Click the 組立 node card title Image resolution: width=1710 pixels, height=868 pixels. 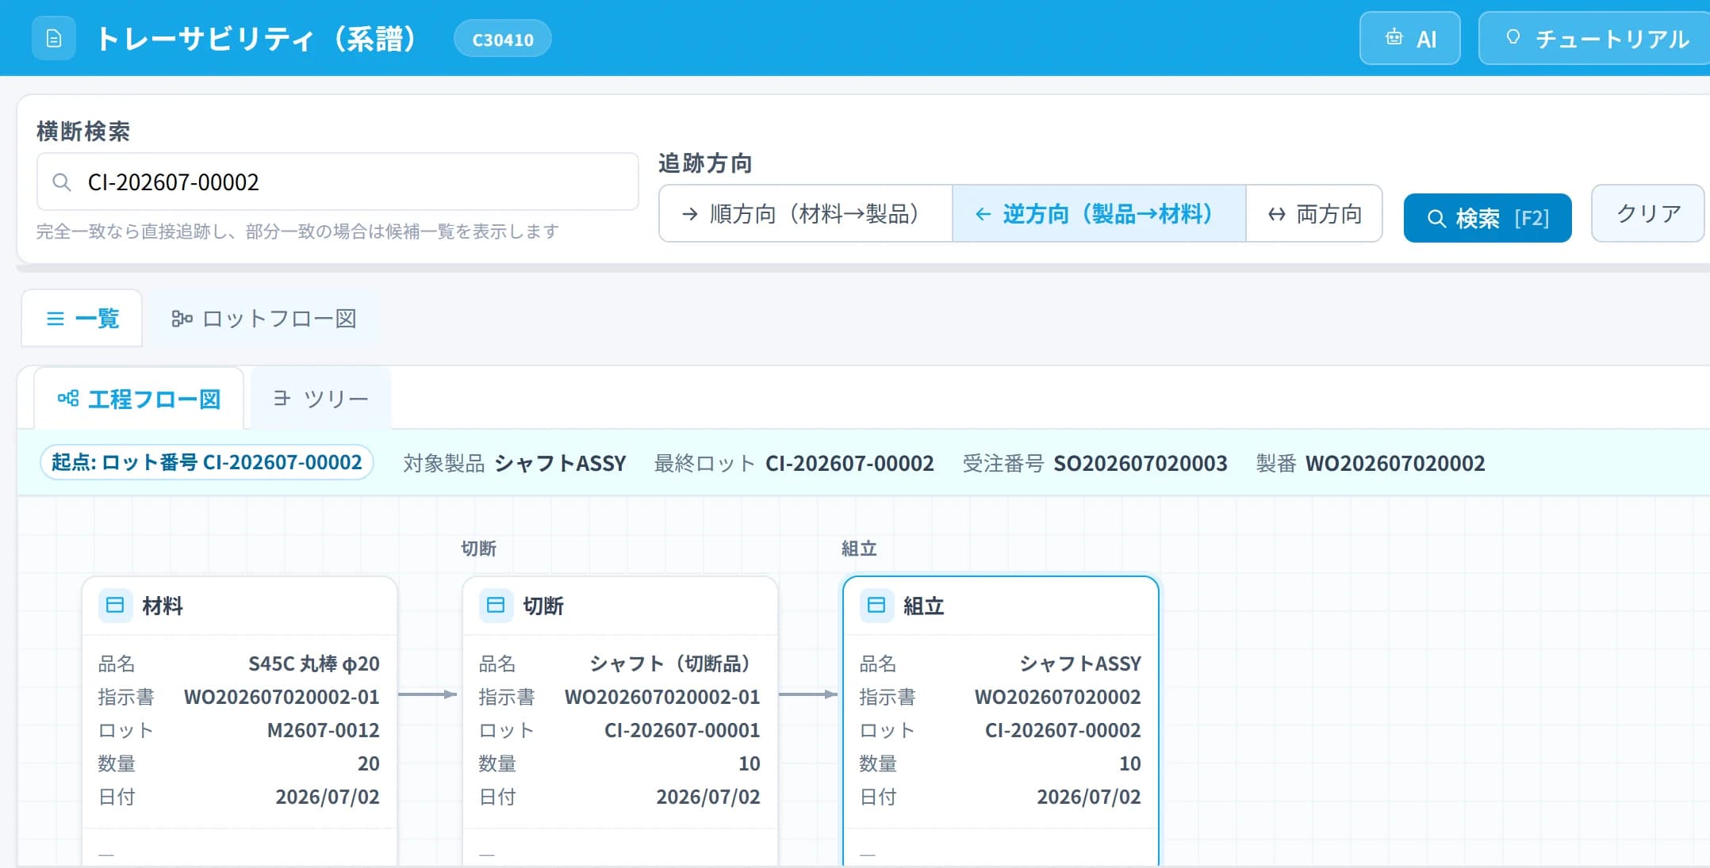[923, 606]
